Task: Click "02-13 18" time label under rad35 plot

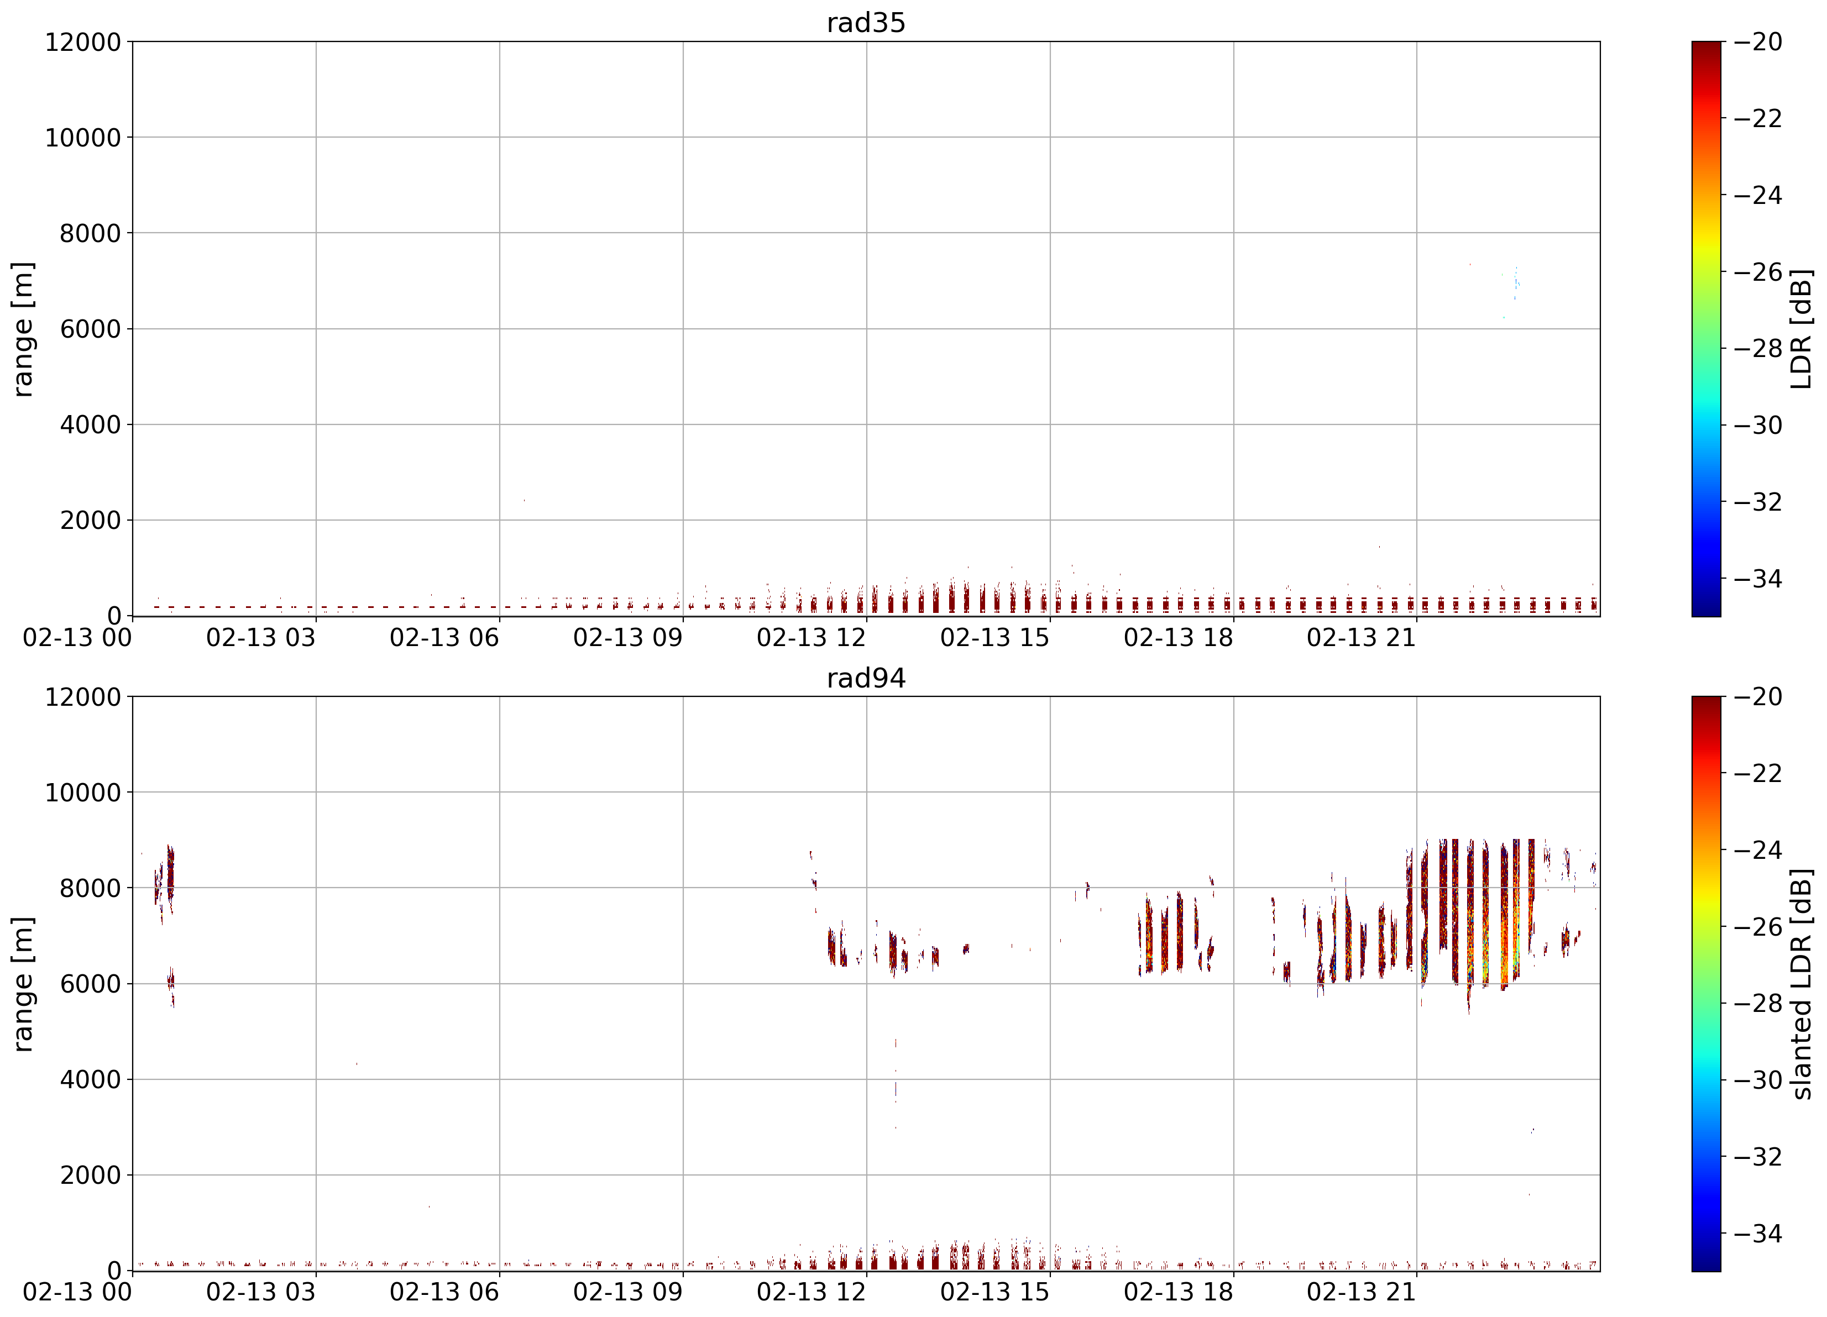Action: [1179, 638]
